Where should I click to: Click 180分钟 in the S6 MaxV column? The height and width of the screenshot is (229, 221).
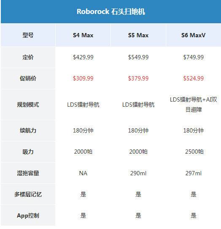coord(193,130)
